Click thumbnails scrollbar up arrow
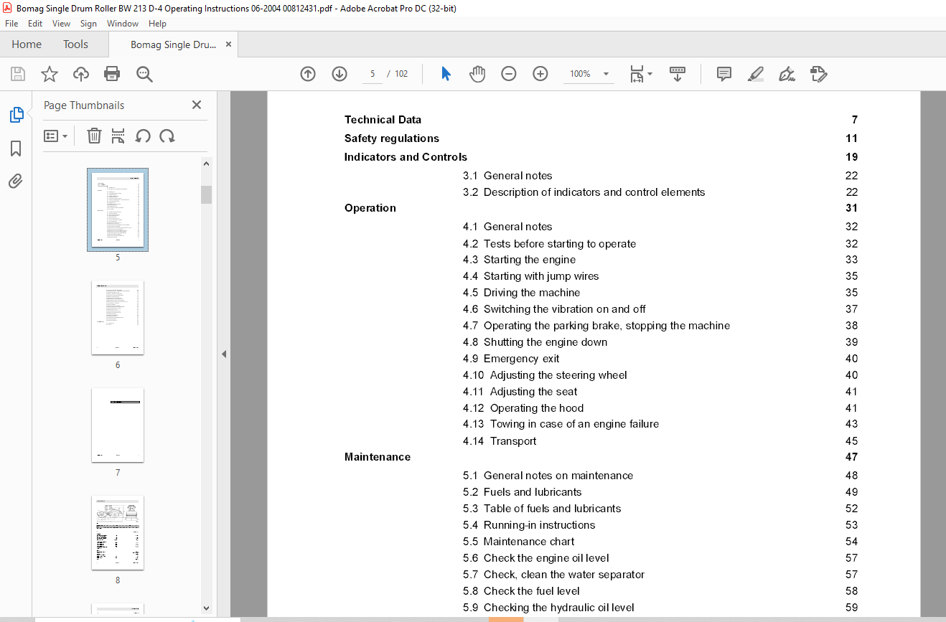The width and height of the screenshot is (946, 622). pyautogui.click(x=207, y=164)
